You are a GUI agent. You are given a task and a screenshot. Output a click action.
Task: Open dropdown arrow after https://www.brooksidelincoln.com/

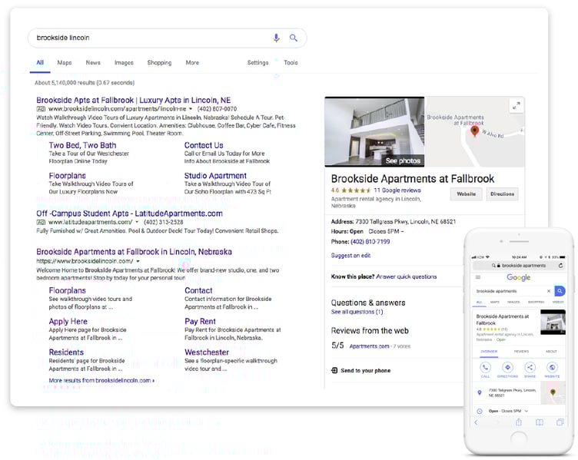[138, 261]
